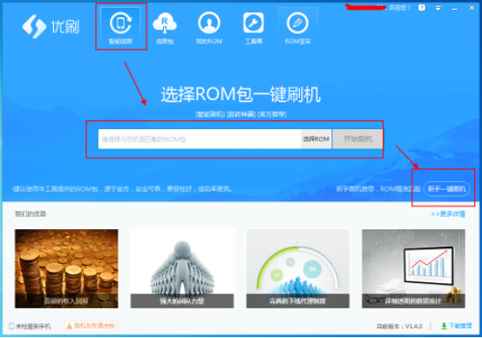The height and width of the screenshot is (338, 482).
Task: Go to the 我的ROM tab
Action: [209, 27]
